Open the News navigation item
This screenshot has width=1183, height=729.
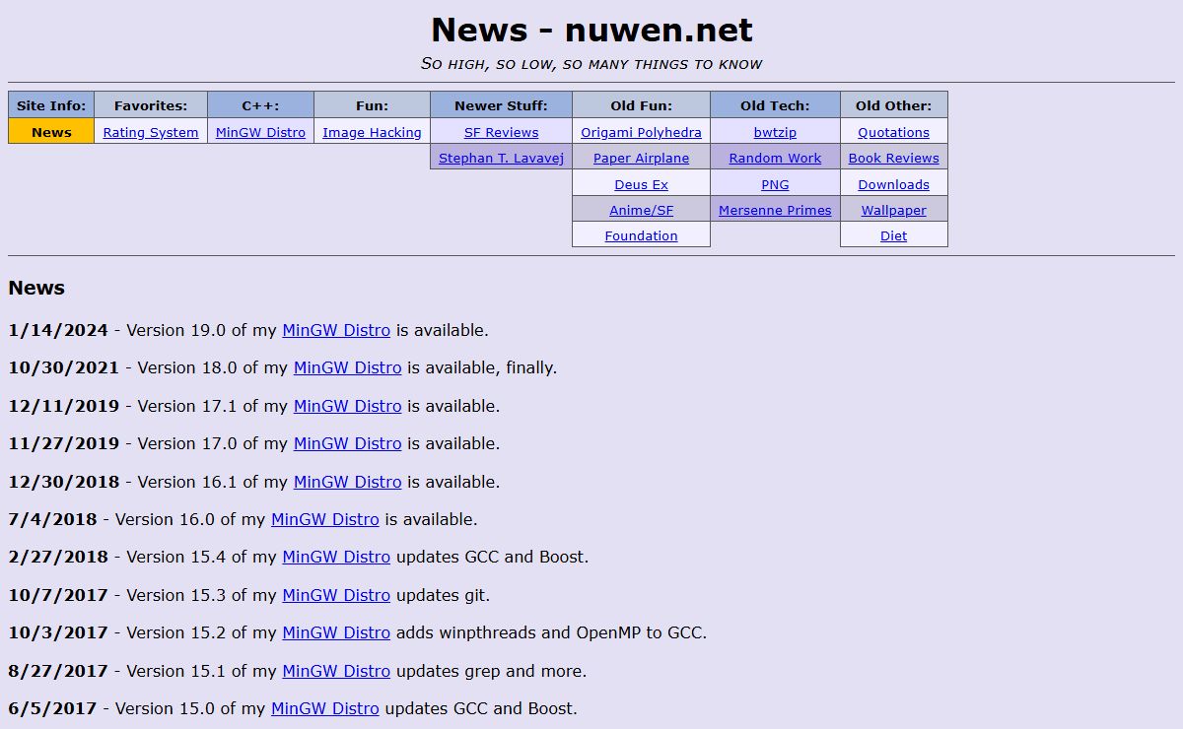pos(51,132)
